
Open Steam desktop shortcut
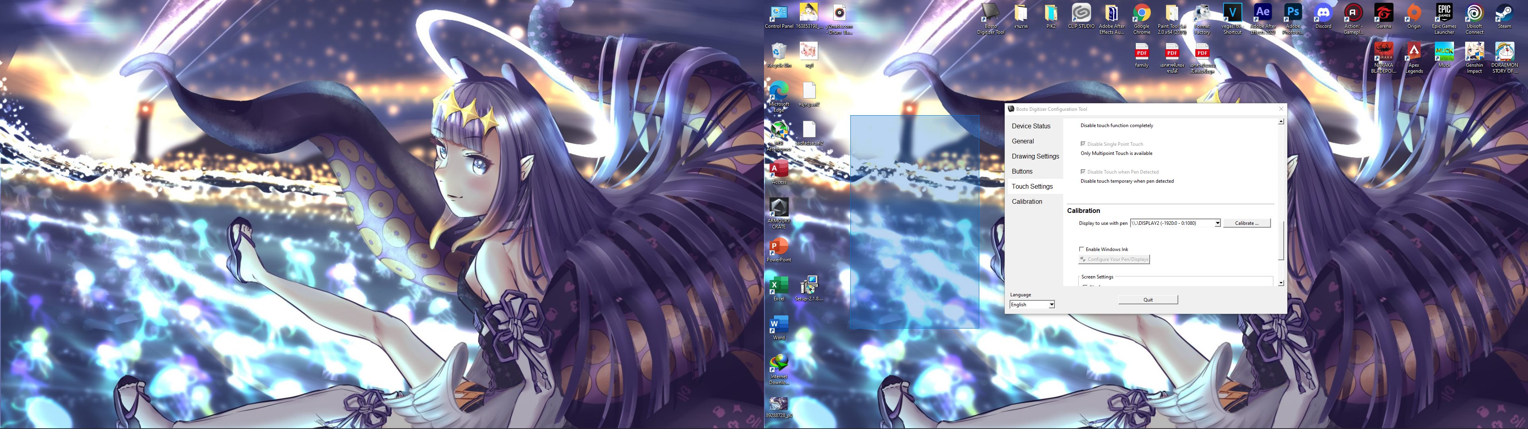pyautogui.click(x=1505, y=17)
